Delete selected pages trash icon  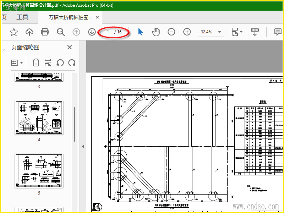pos(36,63)
